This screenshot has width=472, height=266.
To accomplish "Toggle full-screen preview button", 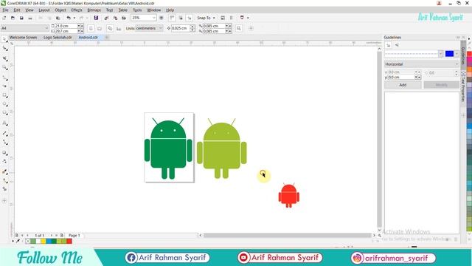I will (162, 18).
